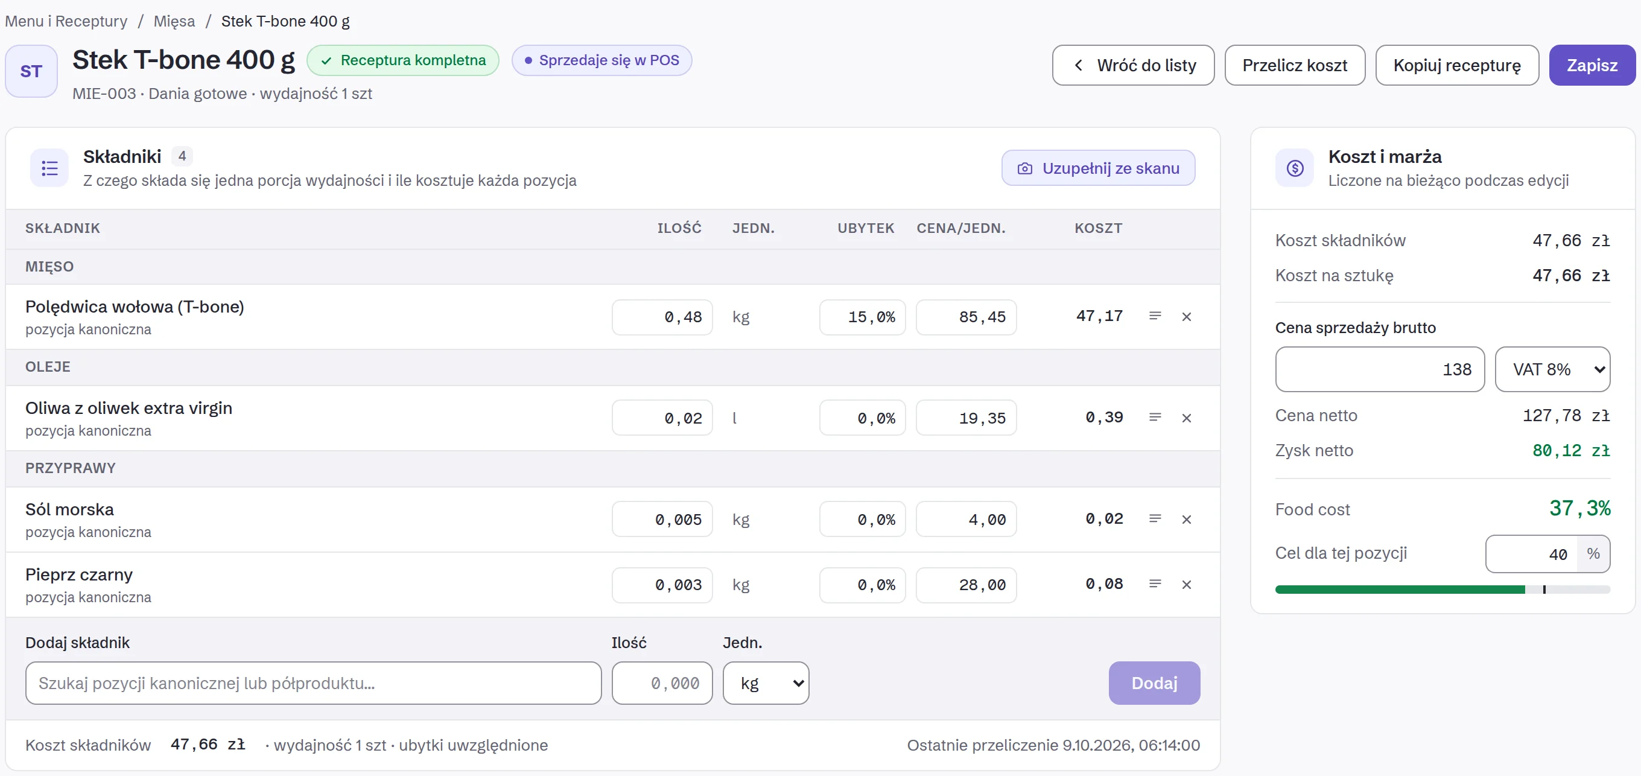Click Wróć do listy button

coord(1132,65)
